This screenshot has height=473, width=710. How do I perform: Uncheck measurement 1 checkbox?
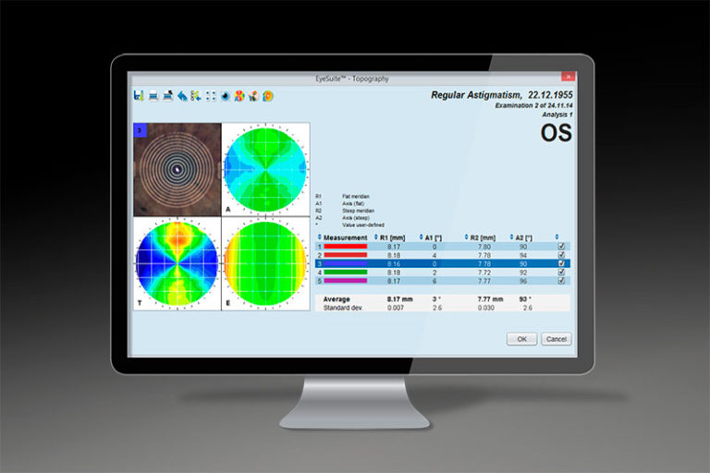tap(561, 247)
